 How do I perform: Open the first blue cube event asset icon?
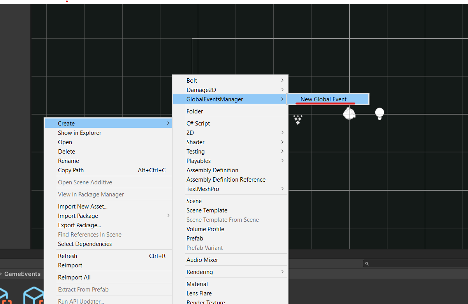[x=5, y=297]
